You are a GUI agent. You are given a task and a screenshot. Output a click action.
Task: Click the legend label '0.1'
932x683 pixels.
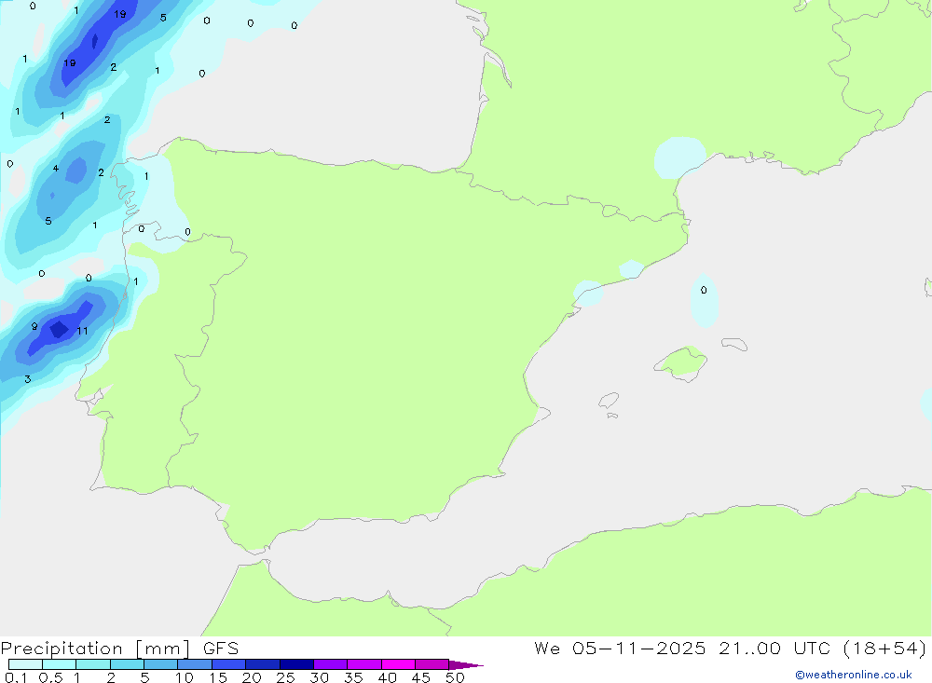(16, 677)
